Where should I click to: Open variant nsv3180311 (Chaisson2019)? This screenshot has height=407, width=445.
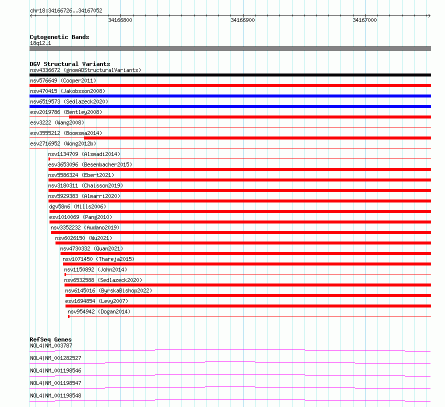[85, 185]
